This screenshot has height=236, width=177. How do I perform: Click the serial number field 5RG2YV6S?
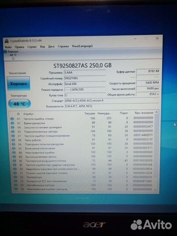(x=85, y=78)
